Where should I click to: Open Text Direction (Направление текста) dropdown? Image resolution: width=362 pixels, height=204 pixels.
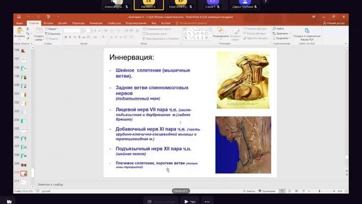[x=158, y=29]
